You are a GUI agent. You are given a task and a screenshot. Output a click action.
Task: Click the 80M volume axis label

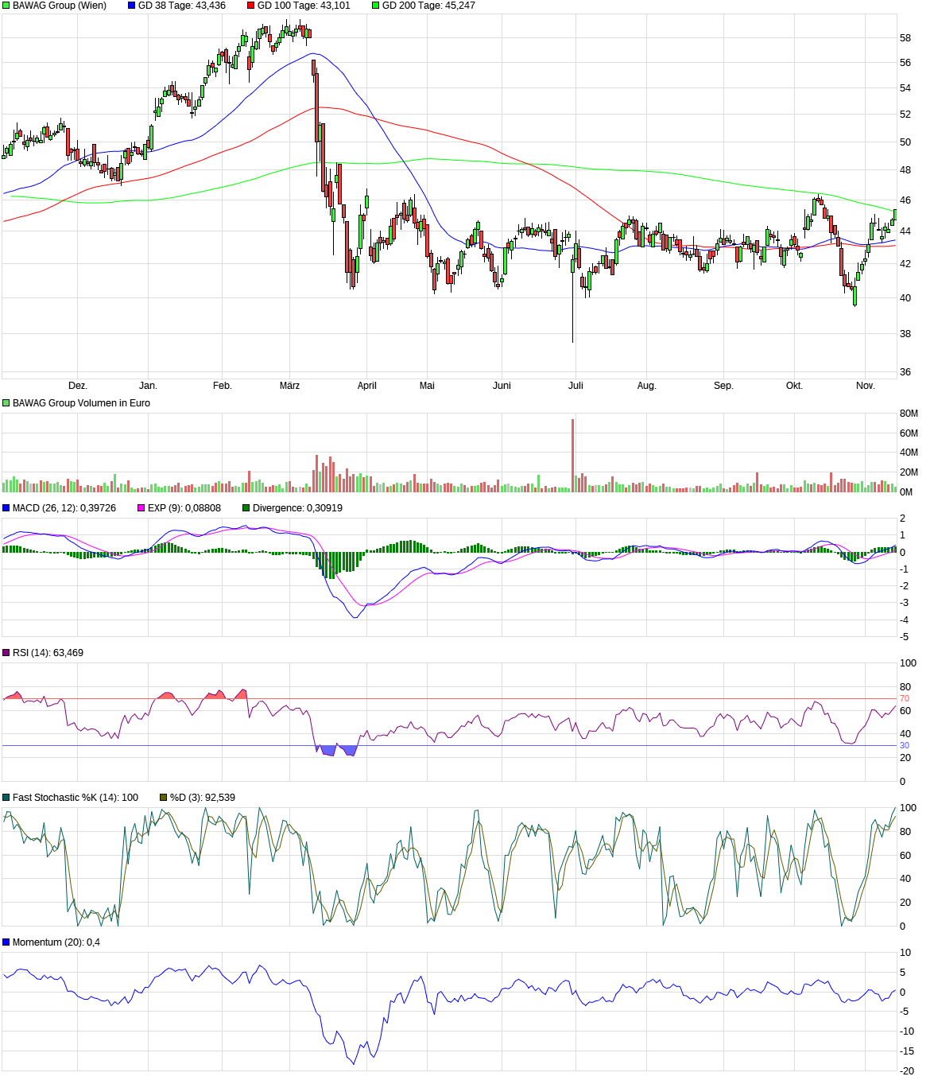[908, 414]
